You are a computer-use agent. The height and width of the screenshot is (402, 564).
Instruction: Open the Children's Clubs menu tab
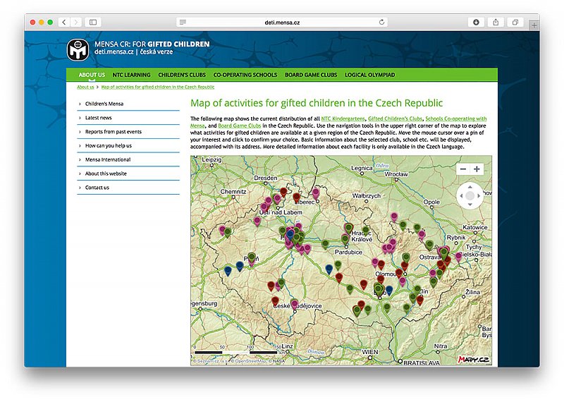click(182, 75)
